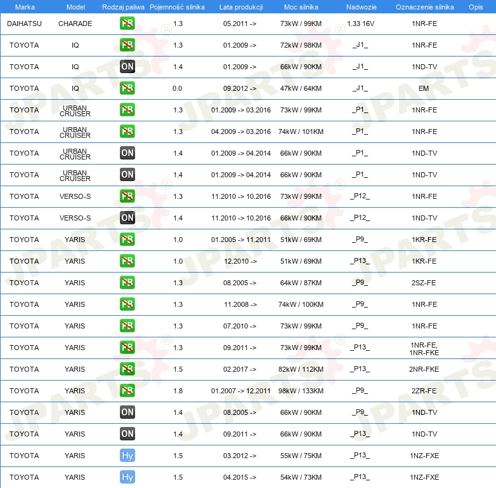Click the 47kW / 64KM power cell

point(301,88)
